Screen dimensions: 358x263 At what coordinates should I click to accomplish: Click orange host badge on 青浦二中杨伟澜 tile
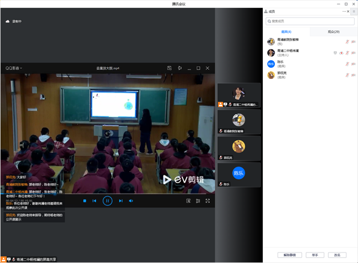pyautogui.click(x=220, y=104)
